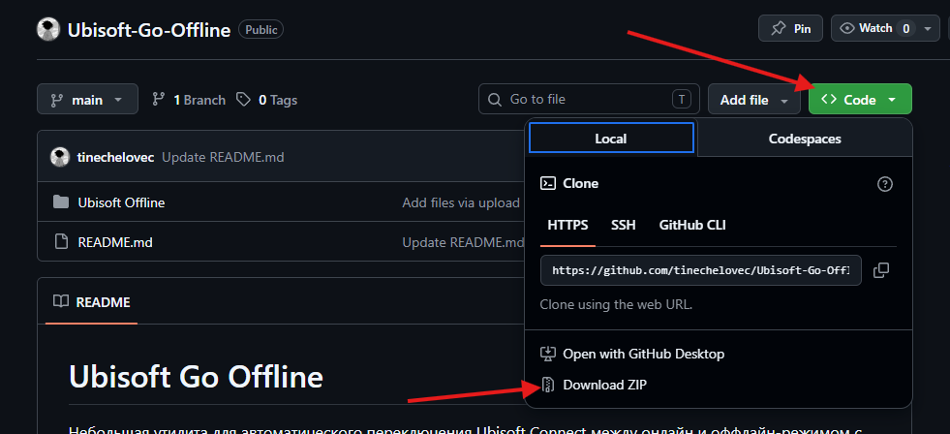Screen dimensions: 950x434
Task: Open the 1 Branch link
Action: pos(189,100)
